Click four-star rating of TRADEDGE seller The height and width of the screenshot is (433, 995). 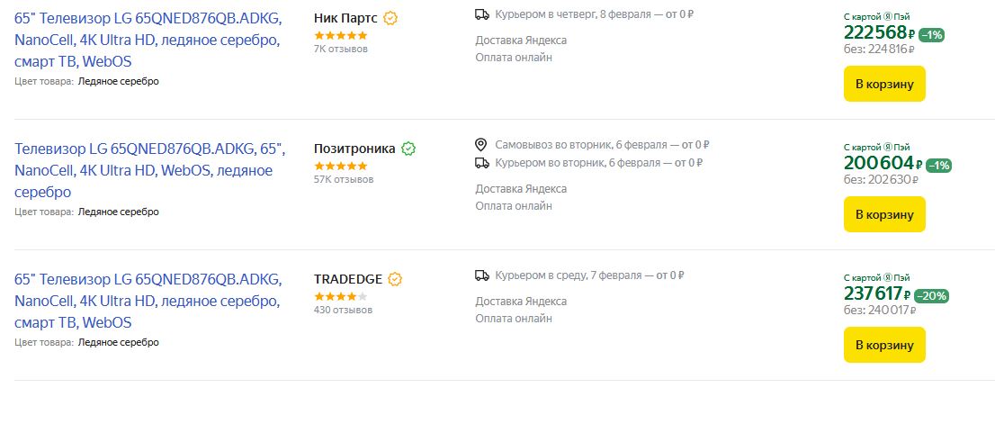[x=340, y=296]
